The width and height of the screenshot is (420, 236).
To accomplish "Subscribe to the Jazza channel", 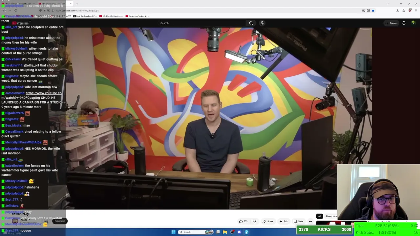I will click(60, 221).
